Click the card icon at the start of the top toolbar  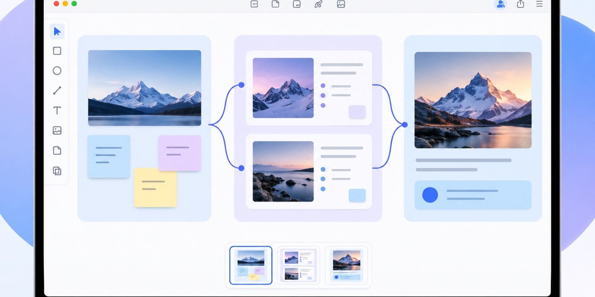(x=254, y=4)
